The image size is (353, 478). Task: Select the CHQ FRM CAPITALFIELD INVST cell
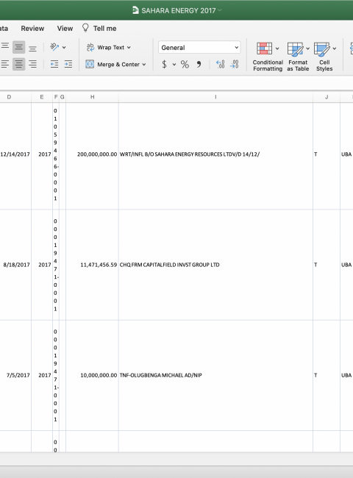coord(215,265)
